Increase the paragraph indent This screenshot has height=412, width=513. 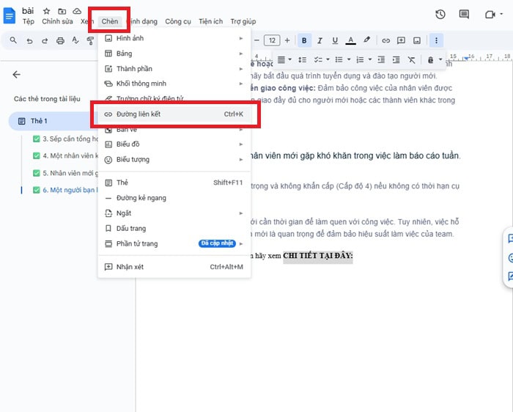tap(396, 59)
